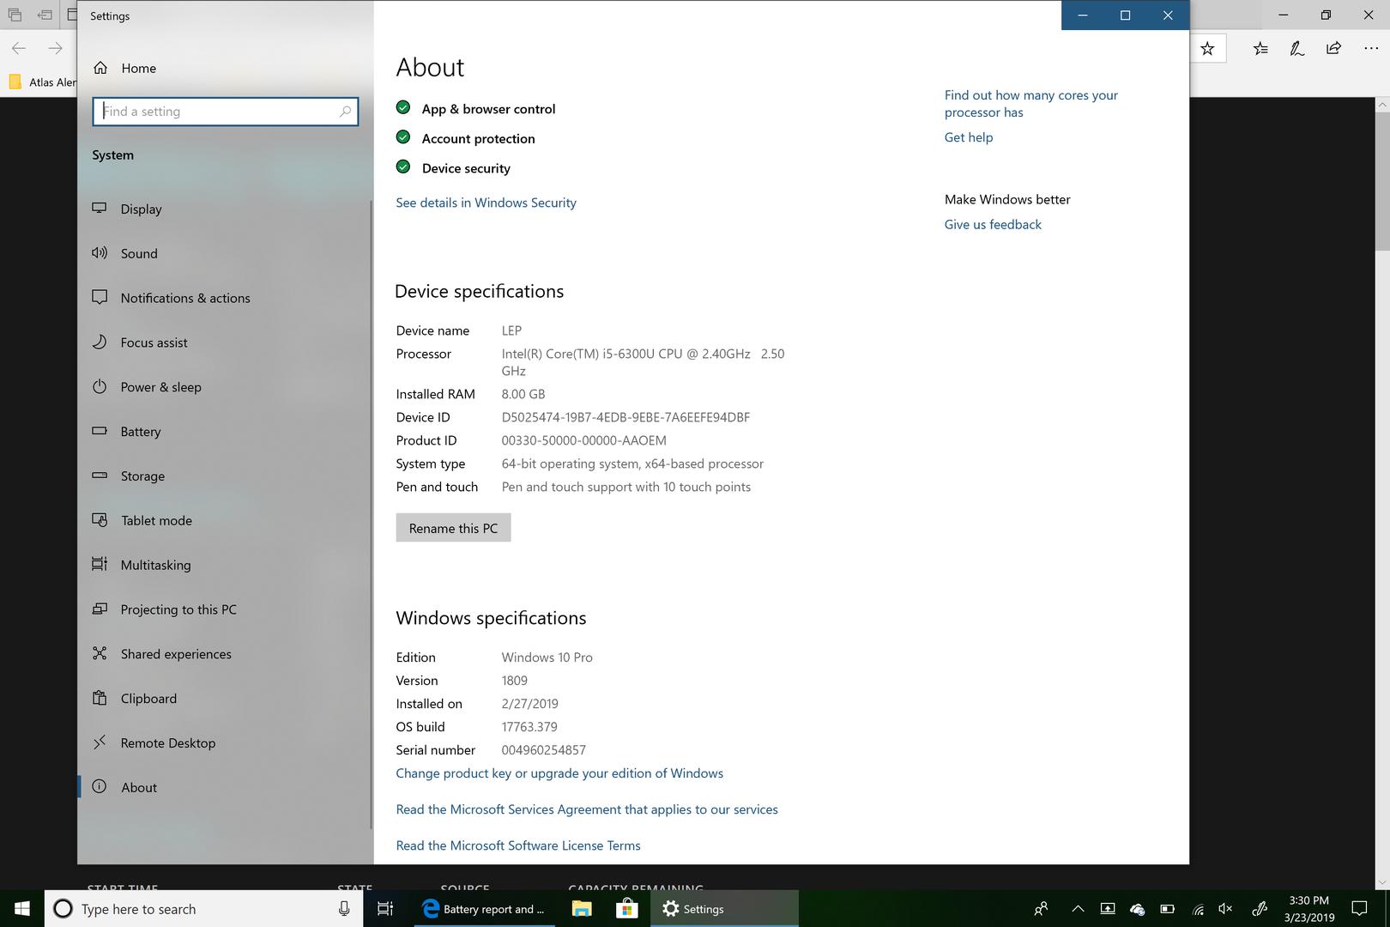Click the OneDrive cloud tray icon
Screen dimensions: 1390x927
(x=1137, y=909)
